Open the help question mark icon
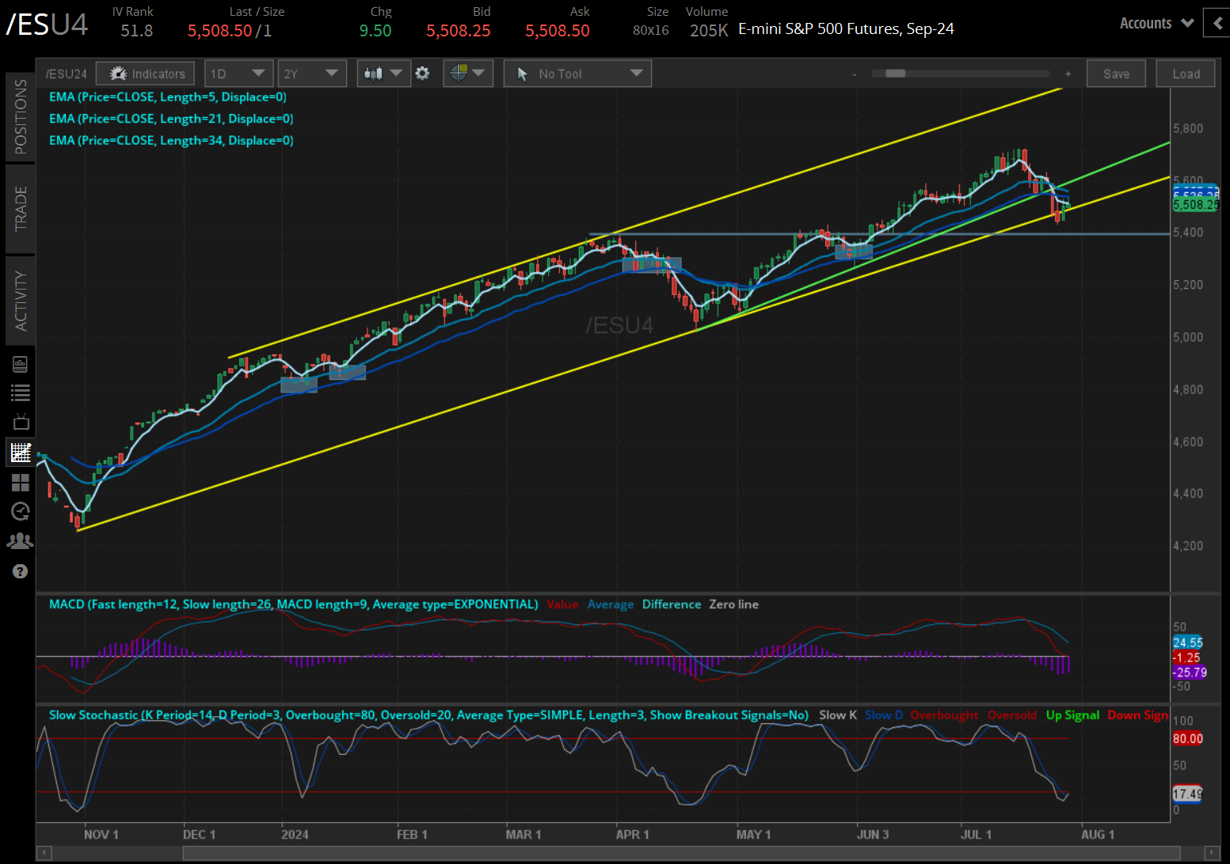1230x864 pixels. (20, 570)
